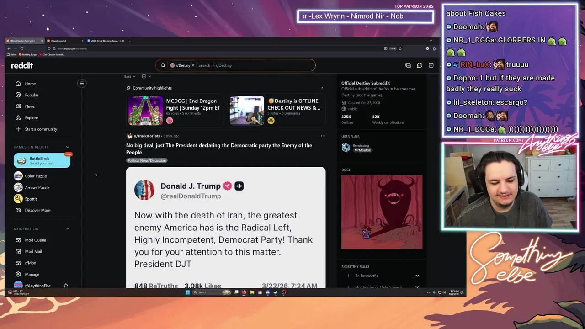Open the Trump tweet image
585x329 pixels.
point(226,227)
